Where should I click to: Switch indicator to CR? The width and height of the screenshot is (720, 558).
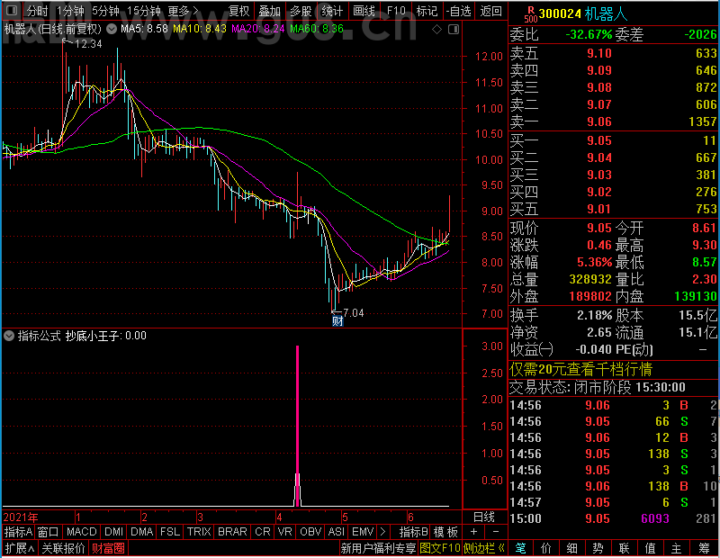coord(262,532)
